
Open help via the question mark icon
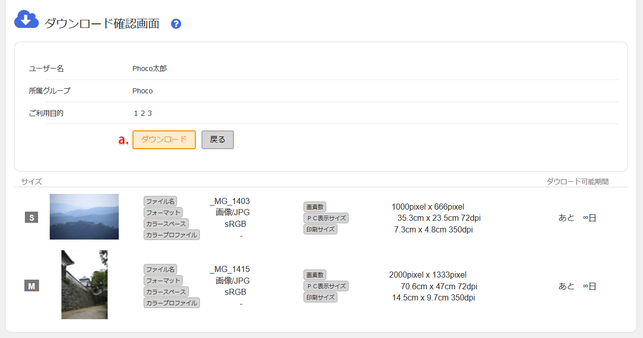click(x=176, y=24)
